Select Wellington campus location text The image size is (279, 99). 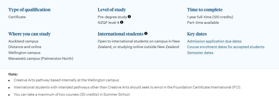[24, 53]
